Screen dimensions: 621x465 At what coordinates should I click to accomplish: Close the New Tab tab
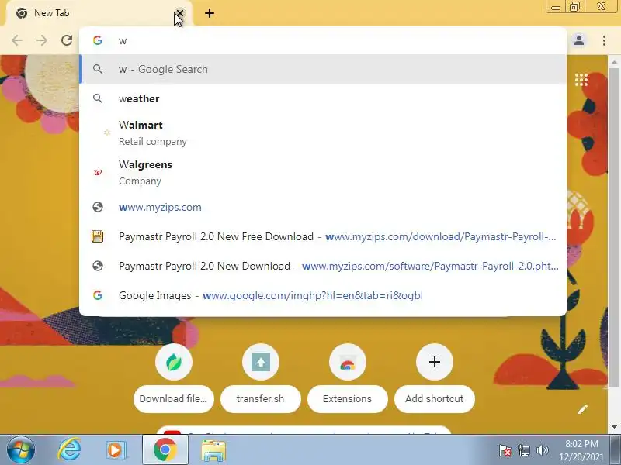180,13
